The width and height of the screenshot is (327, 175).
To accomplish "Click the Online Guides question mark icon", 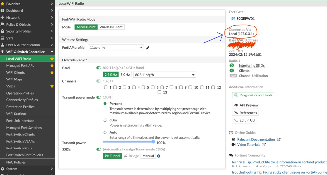I will click(x=231, y=132).
